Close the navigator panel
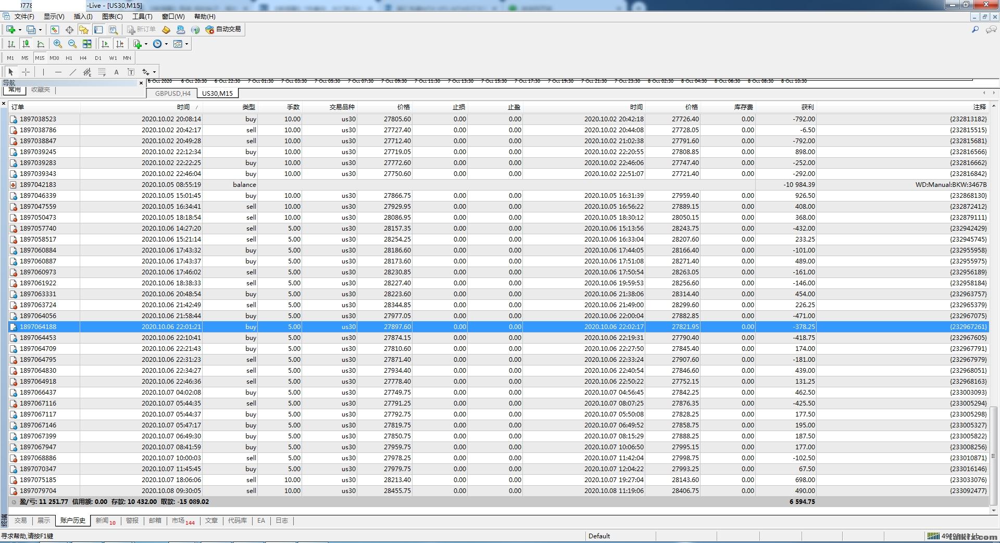The width and height of the screenshot is (1000, 543). coord(141,83)
